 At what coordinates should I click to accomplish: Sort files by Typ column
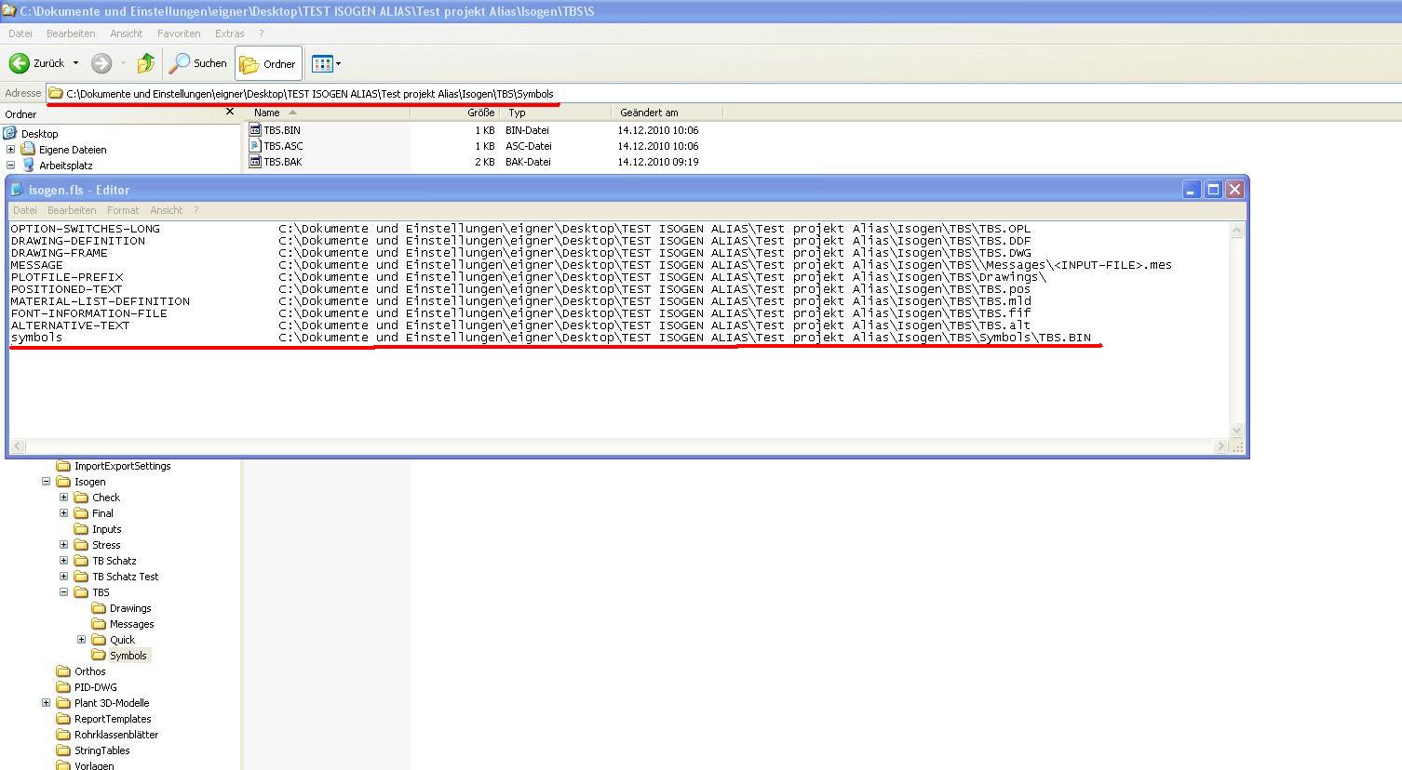click(x=556, y=113)
